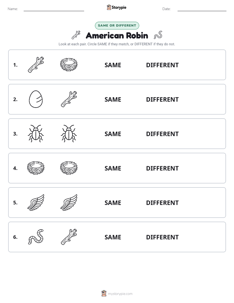Image resolution: width=234 pixels, height=303 pixels.
Task: Click the left beetle in row 3
Action: point(36,133)
